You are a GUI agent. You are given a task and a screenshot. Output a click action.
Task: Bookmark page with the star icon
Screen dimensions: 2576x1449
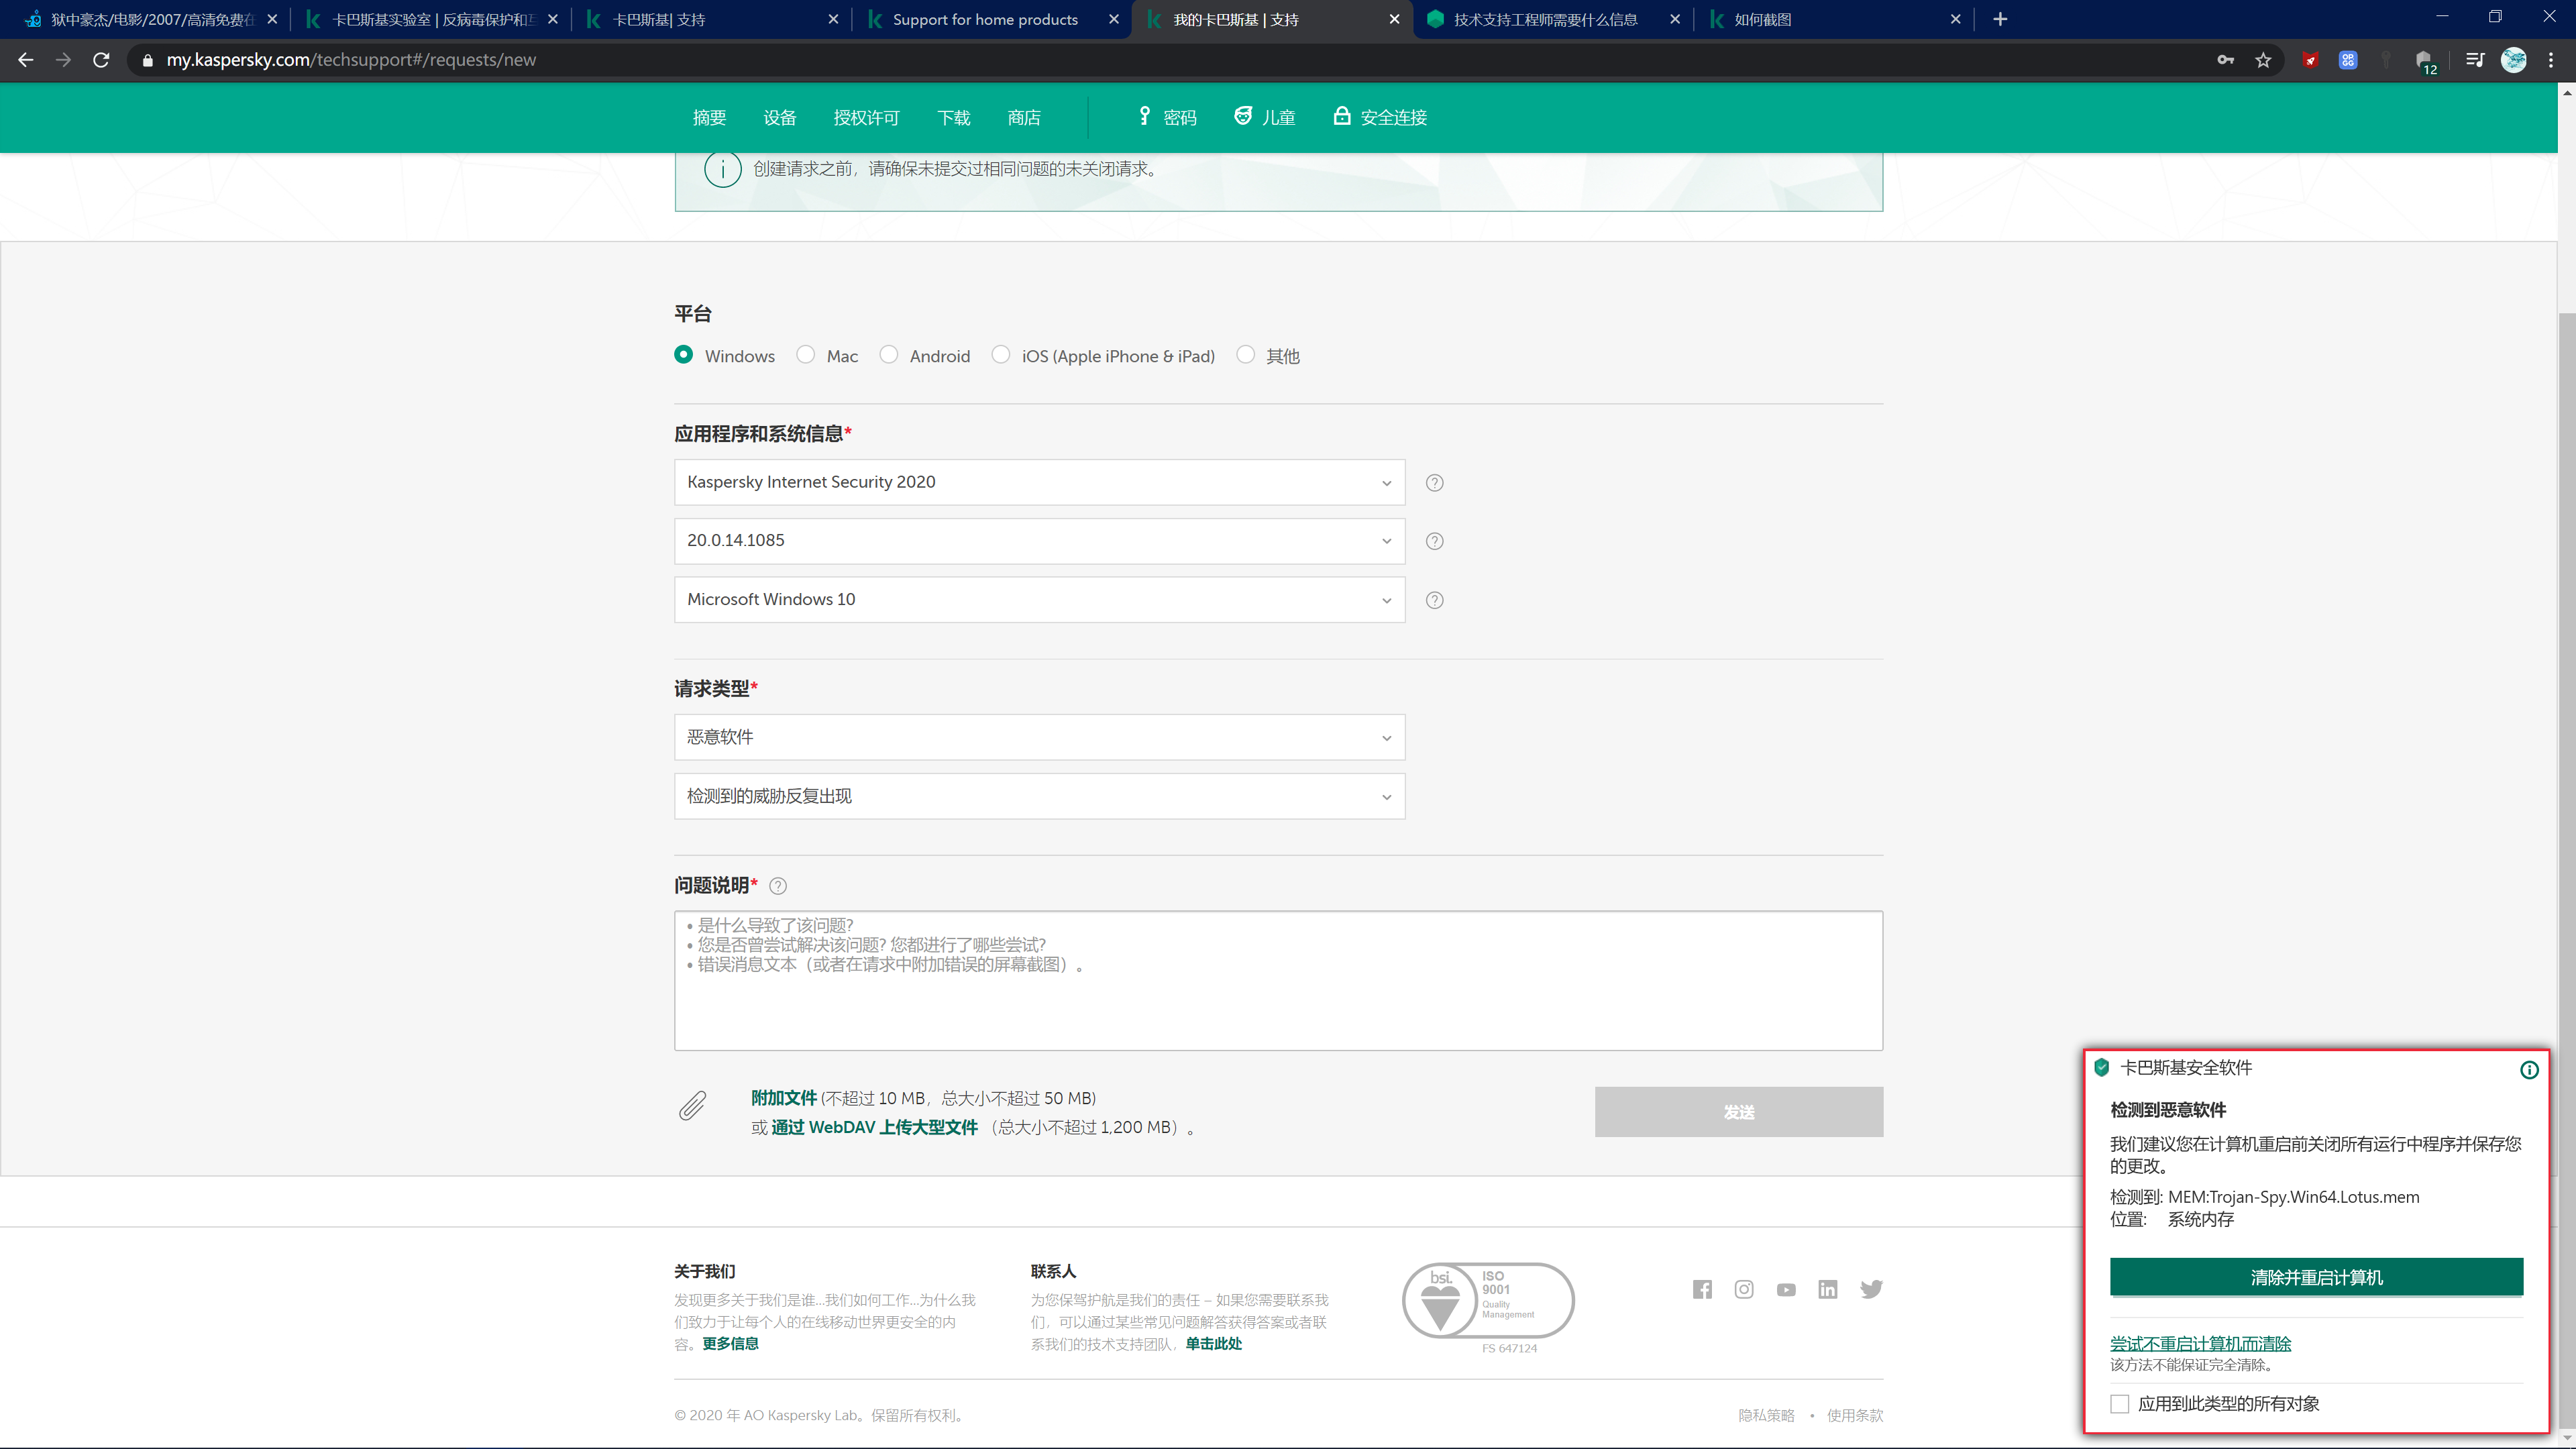[x=2263, y=60]
